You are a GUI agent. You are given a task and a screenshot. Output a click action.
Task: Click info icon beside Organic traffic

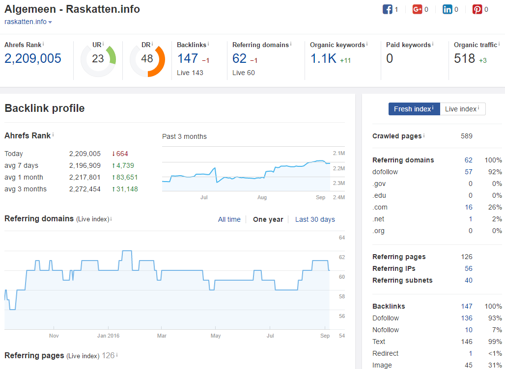point(499,44)
